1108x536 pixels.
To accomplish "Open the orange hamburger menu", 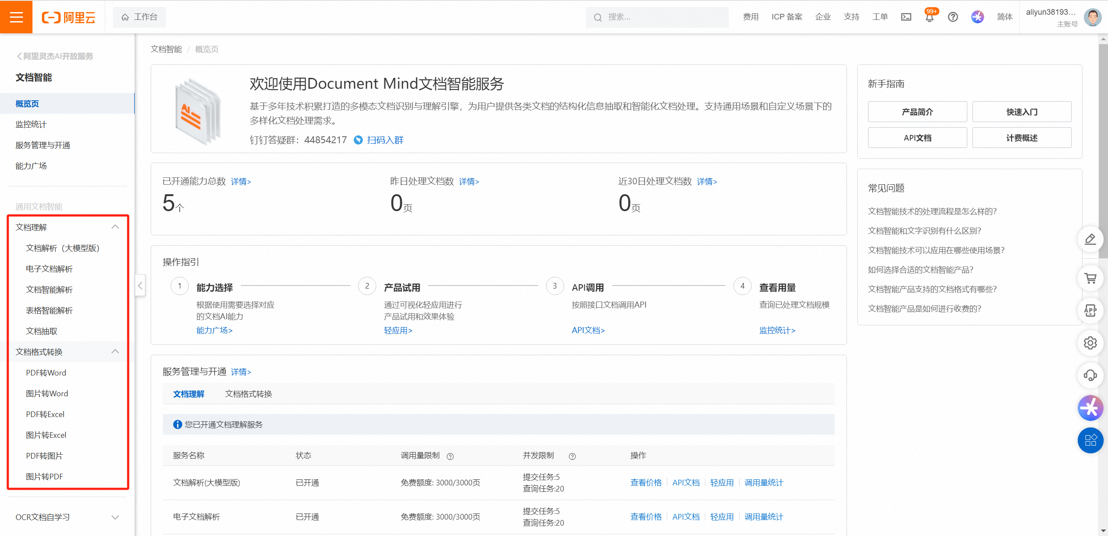I will click(x=16, y=17).
